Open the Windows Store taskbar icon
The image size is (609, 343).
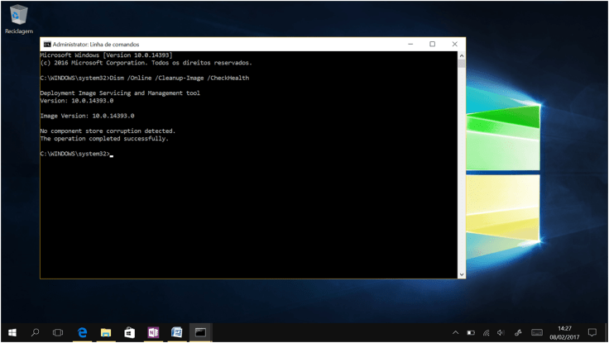pyautogui.click(x=129, y=332)
